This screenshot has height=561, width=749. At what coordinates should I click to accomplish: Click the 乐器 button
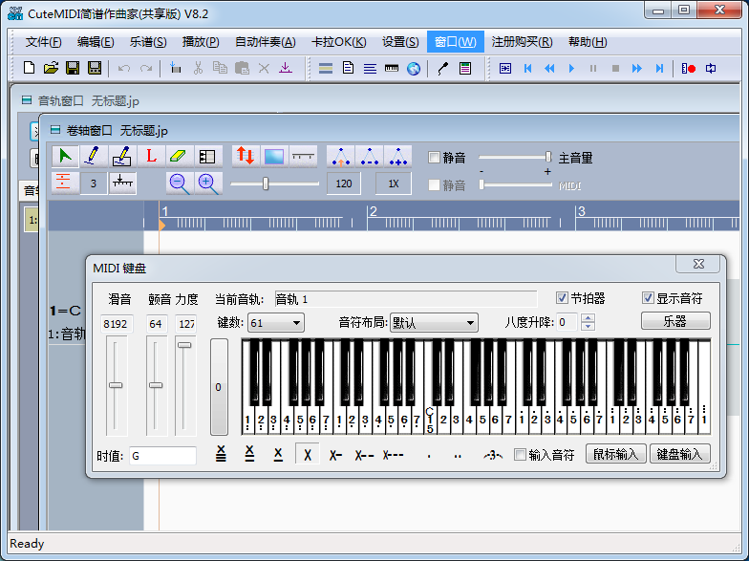click(x=674, y=321)
